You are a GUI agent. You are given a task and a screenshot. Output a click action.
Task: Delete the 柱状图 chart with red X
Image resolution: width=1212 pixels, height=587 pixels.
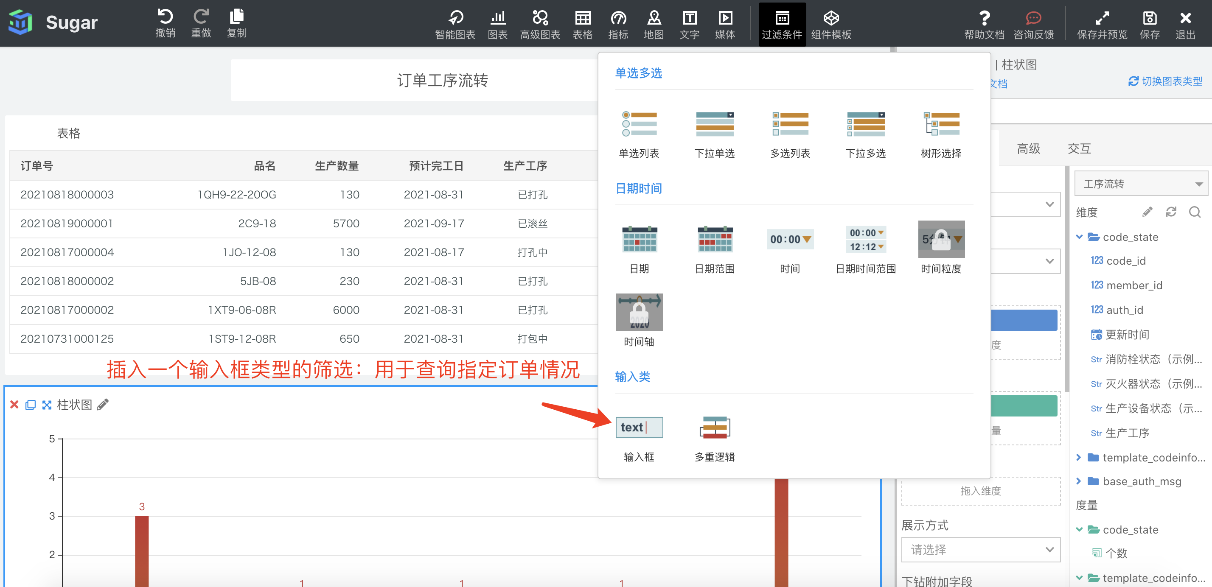[14, 405]
